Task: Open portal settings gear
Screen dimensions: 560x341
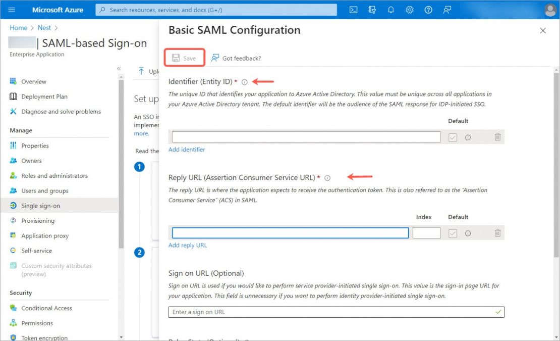Action: [x=409, y=10]
